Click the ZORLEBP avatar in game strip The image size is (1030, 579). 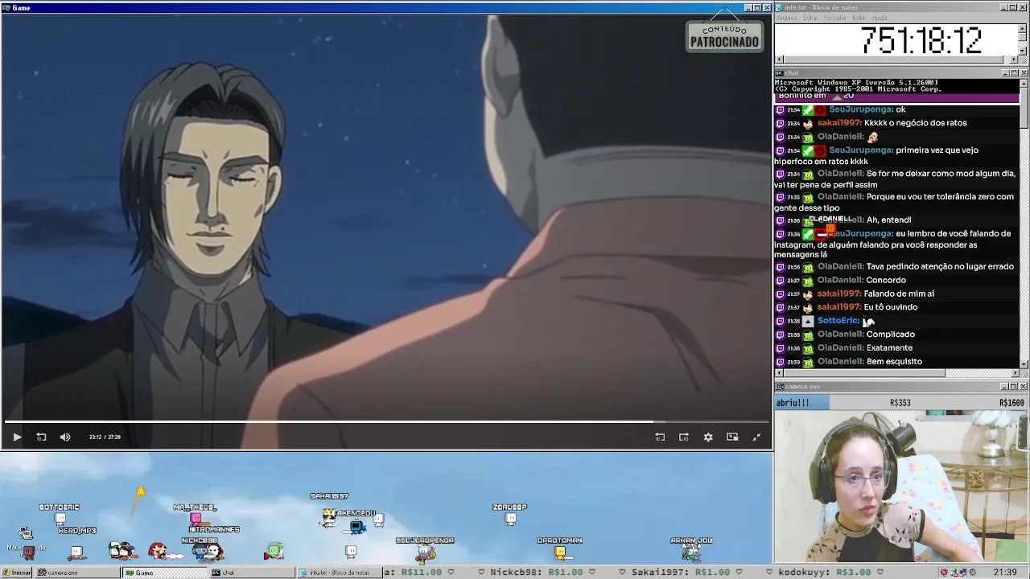[x=510, y=519]
